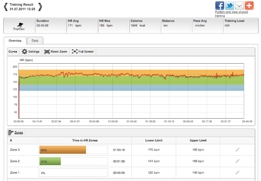Click the Training Result date 31.07.2011 12:25

point(22,9)
